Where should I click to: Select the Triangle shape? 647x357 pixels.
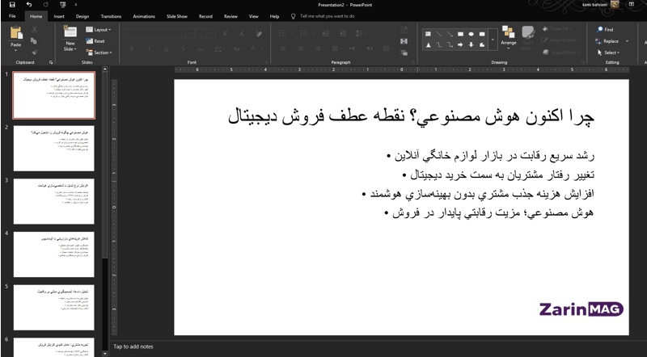coord(428,45)
